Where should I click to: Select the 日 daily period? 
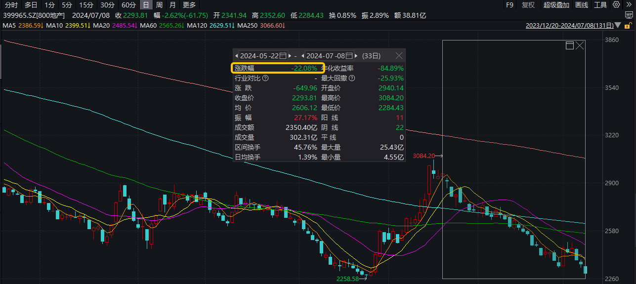(146, 5)
